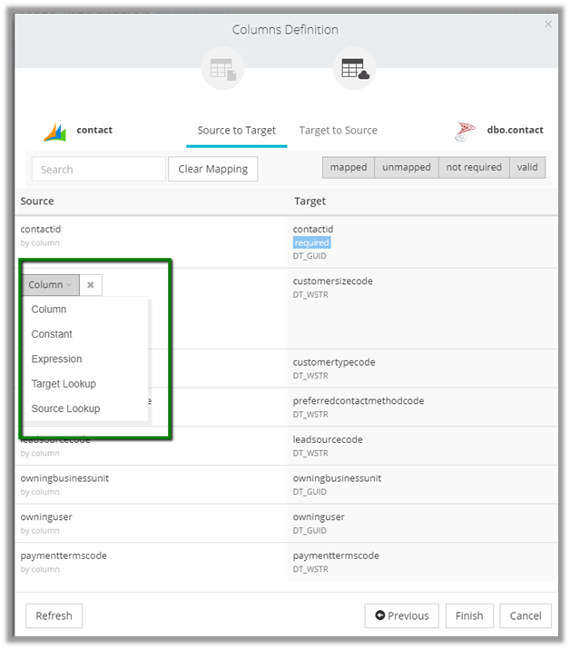Choose Expression from the dropdown list
This screenshot has width=570, height=649.
[x=56, y=359]
